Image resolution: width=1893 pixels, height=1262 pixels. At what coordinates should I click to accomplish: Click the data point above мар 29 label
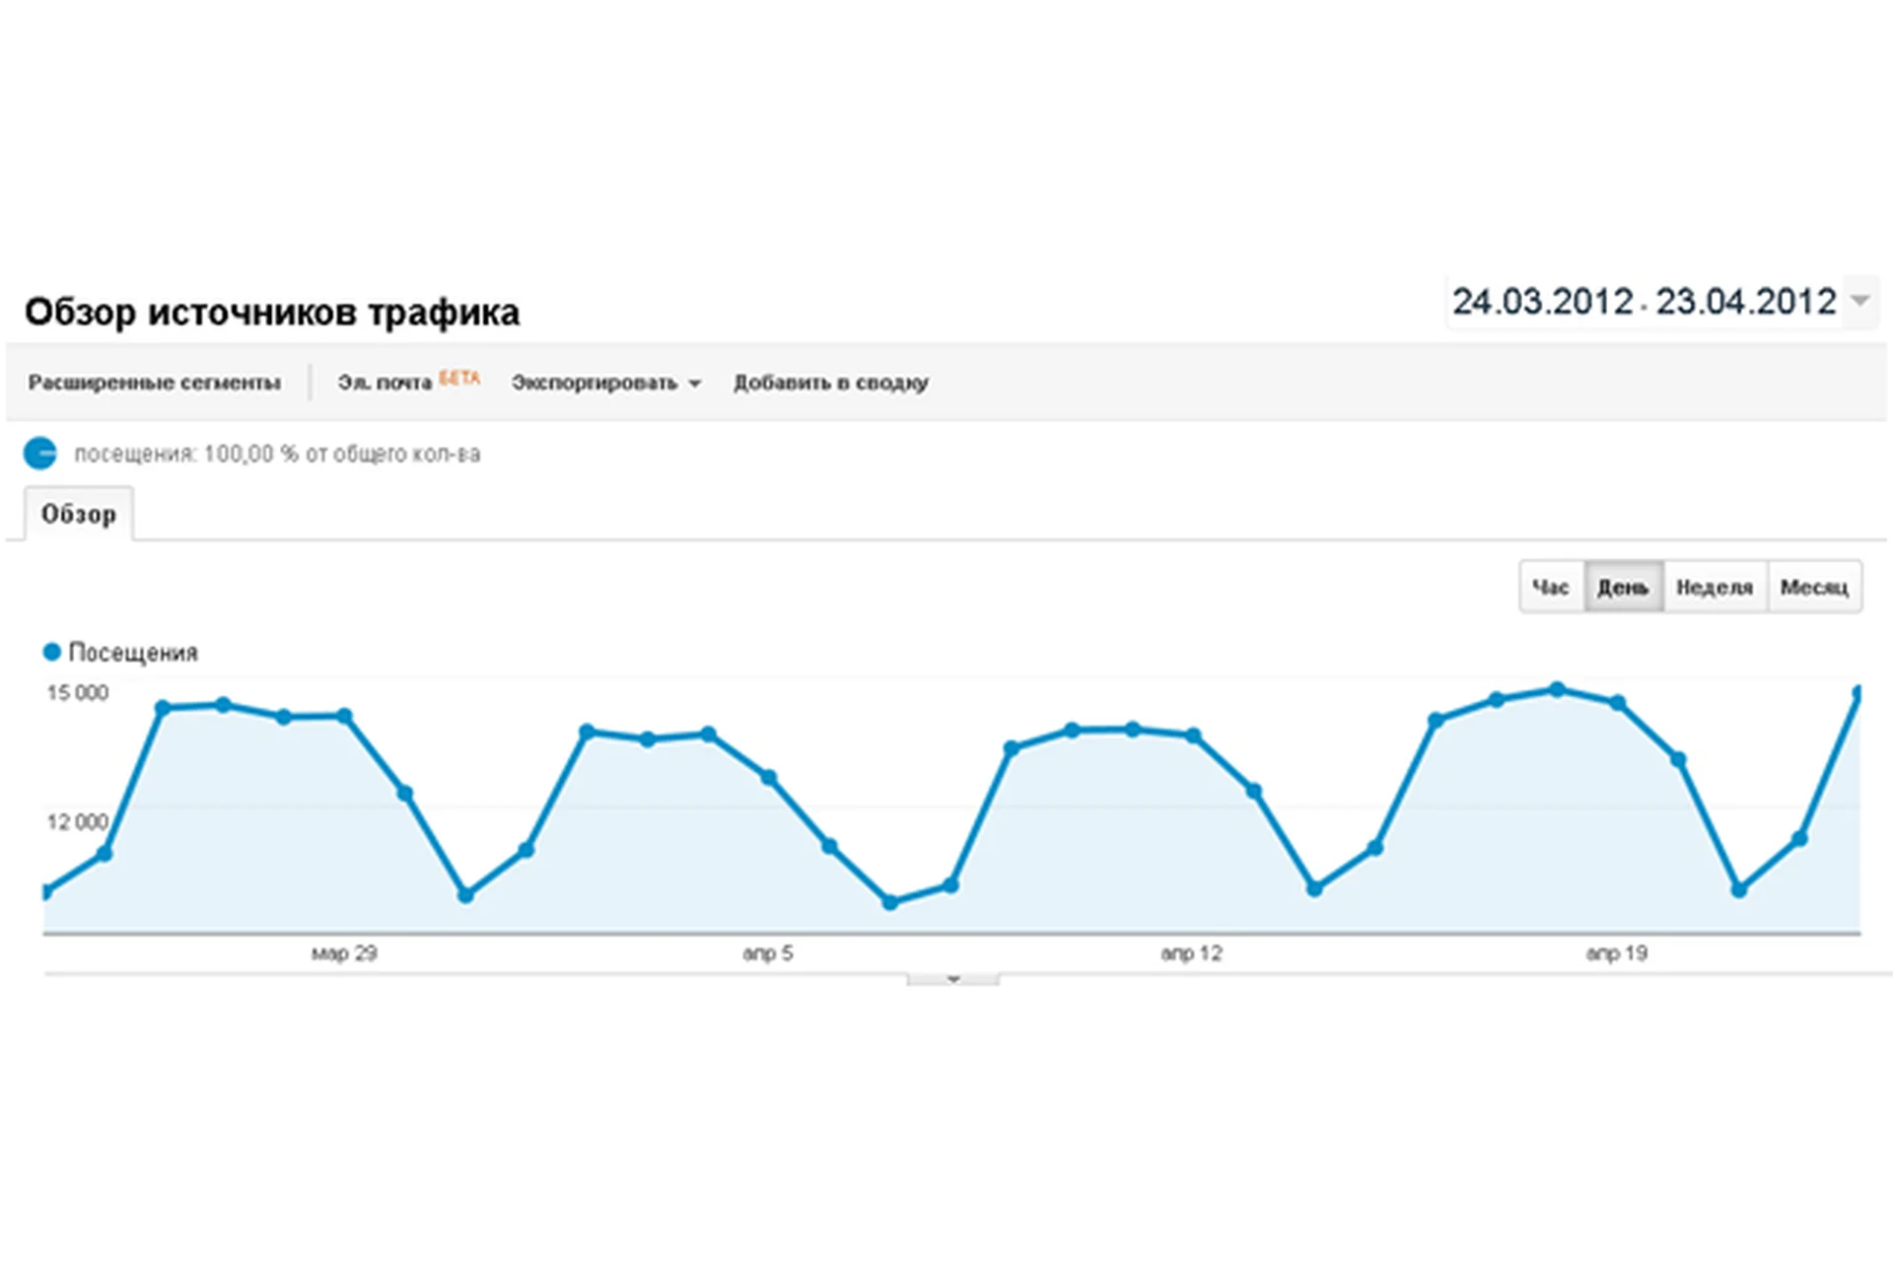pyautogui.click(x=343, y=717)
